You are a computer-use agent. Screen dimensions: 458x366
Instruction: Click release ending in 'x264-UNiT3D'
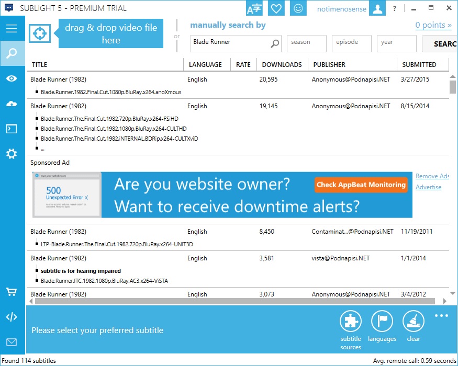pyautogui.click(x=117, y=244)
